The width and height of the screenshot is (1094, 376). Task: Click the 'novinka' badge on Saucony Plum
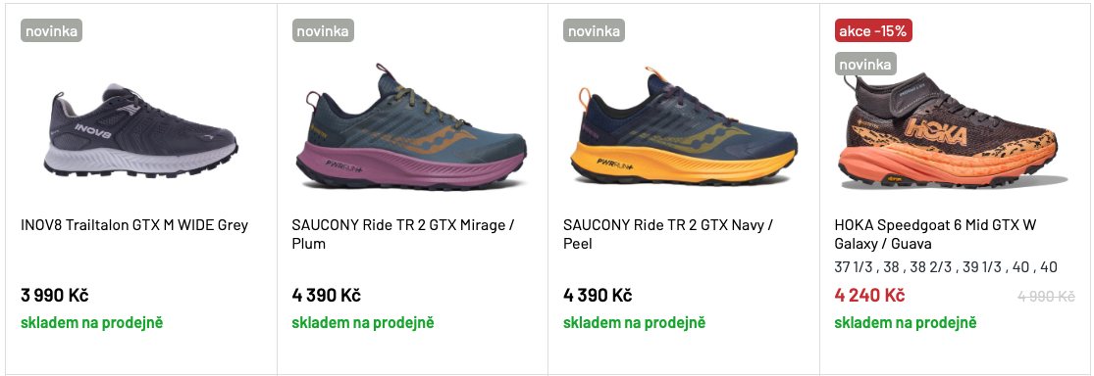323,30
